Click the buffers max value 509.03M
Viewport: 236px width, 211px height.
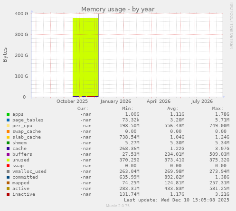click(x=219, y=154)
